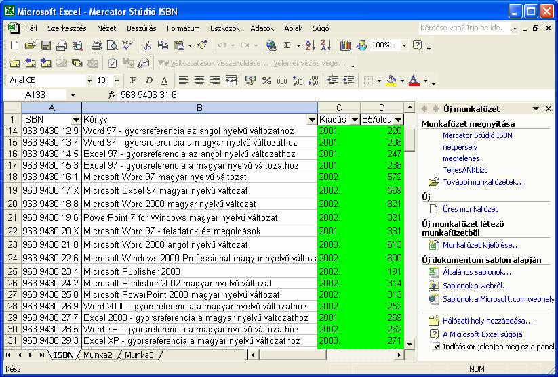Open the Fájl menu

[x=31, y=28]
